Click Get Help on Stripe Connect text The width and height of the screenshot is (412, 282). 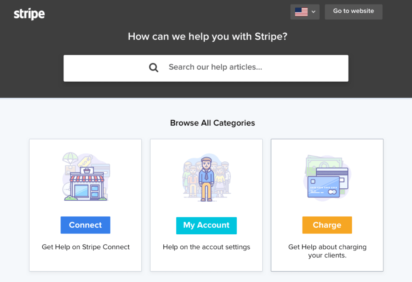(86, 247)
